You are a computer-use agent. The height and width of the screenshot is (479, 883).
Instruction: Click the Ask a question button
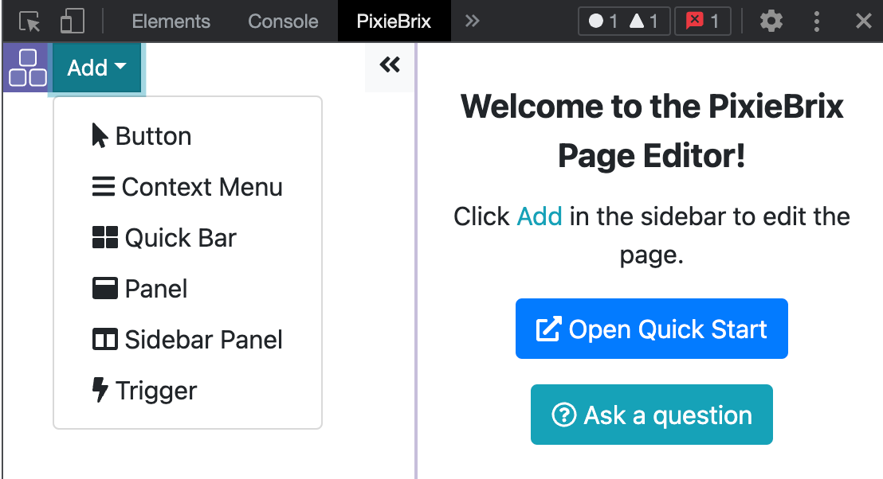[651, 415]
